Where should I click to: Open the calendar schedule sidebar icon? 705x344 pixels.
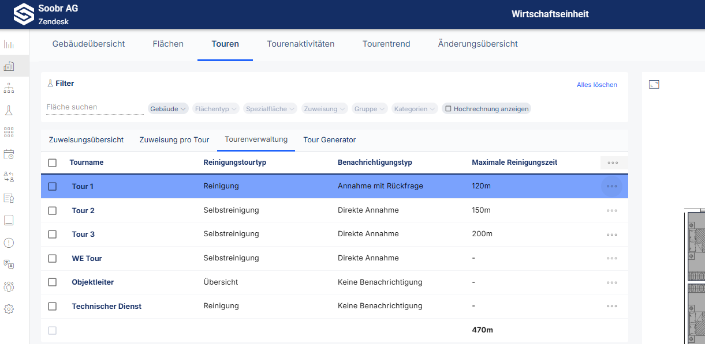[9, 154]
